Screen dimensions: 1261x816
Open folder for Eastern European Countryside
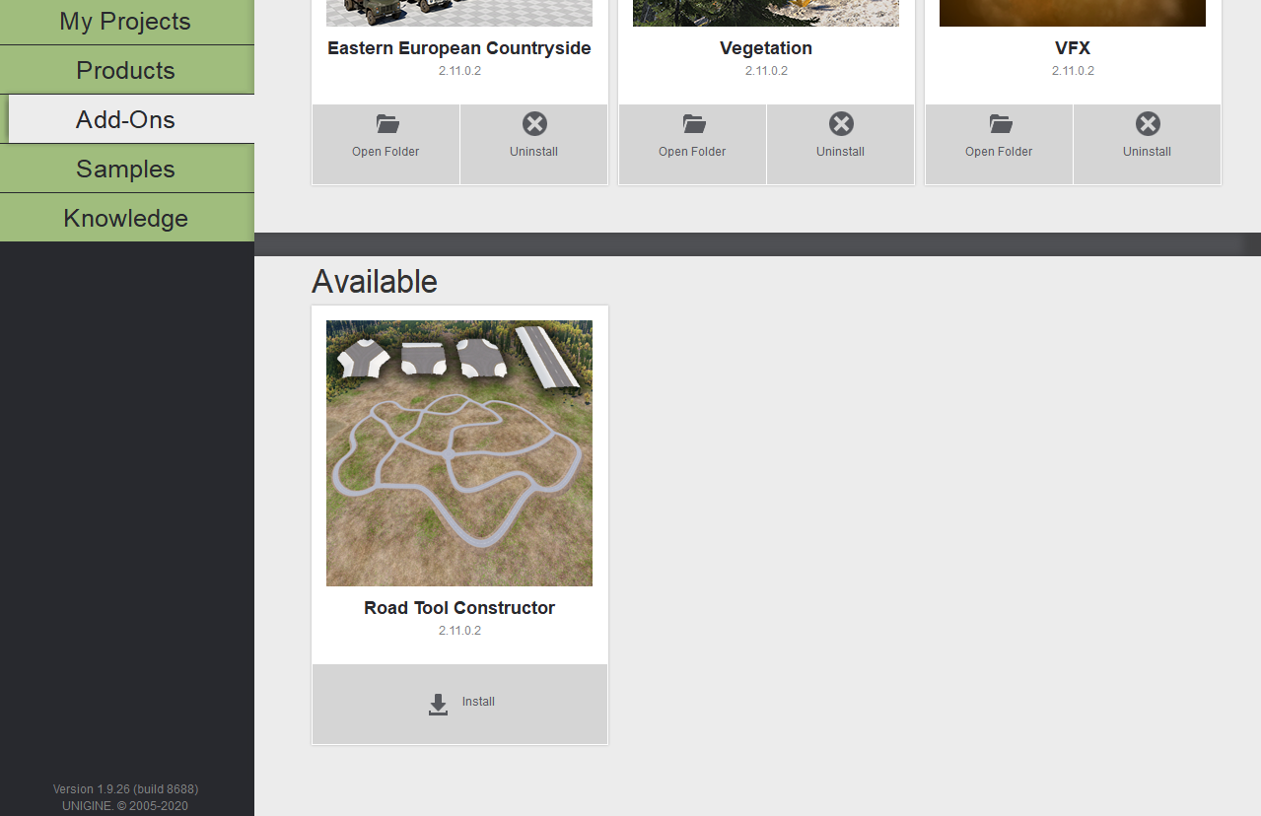click(x=385, y=135)
